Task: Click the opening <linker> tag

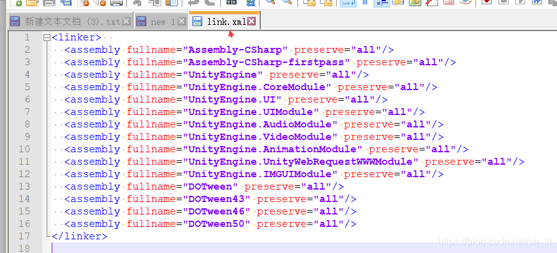Action: pyautogui.click(x=77, y=37)
